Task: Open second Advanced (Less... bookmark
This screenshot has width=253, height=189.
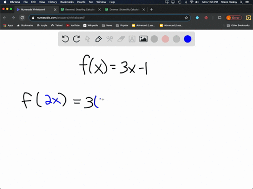Action: [171, 25]
